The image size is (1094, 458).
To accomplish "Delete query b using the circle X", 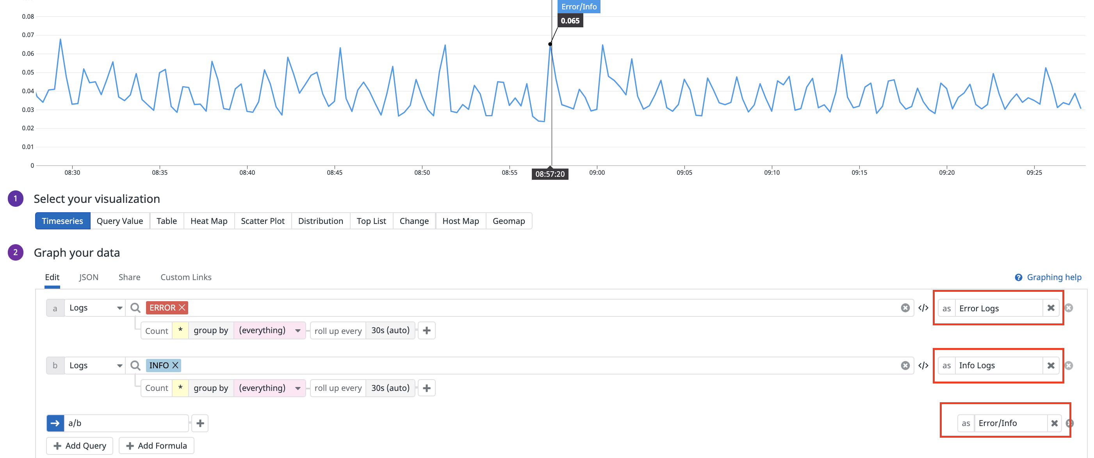I will (1069, 365).
